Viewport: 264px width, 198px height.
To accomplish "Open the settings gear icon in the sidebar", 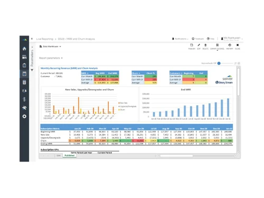I will (24, 116).
